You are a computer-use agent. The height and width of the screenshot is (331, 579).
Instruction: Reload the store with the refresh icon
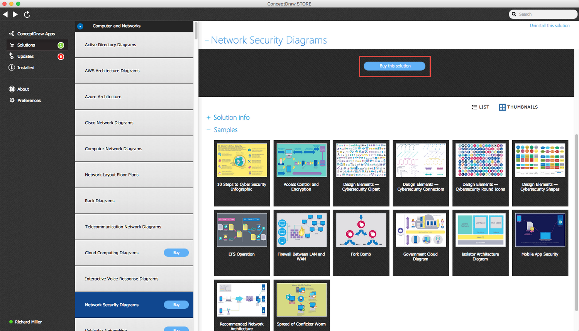click(x=27, y=14)
